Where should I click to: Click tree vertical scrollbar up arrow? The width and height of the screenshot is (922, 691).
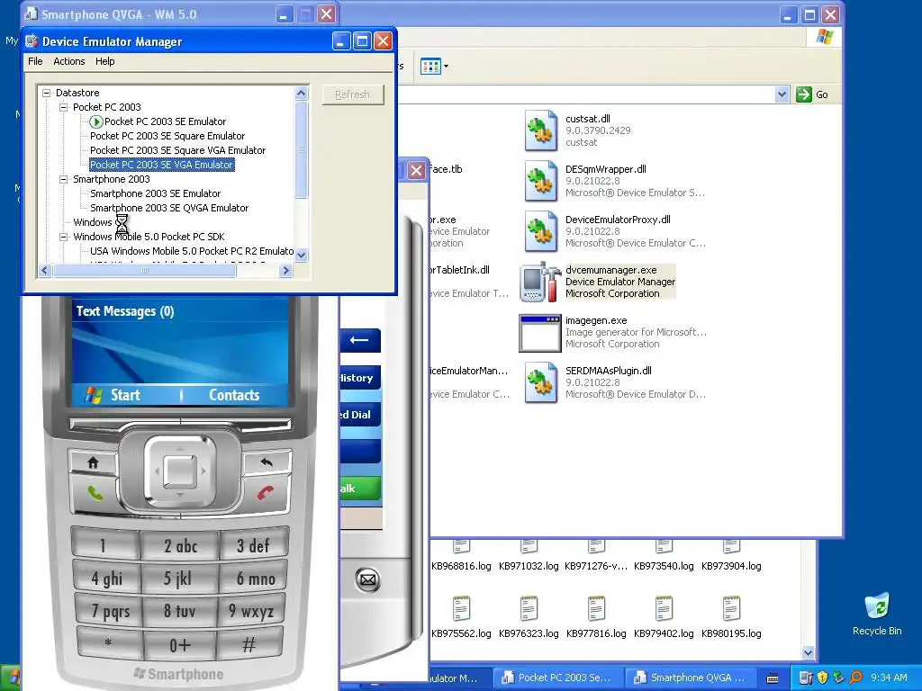[x=301, y=93]
